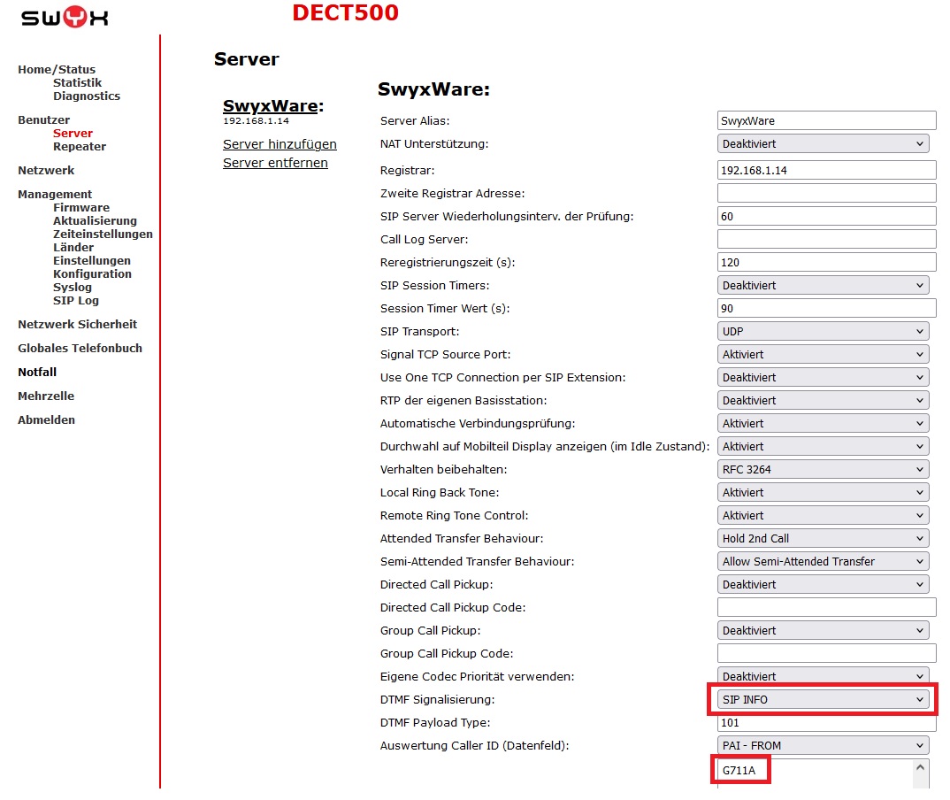Open the NAT Unterstützung dropdown
The height and width of the screenshot is (800, 950).
[x=823, y=143]
